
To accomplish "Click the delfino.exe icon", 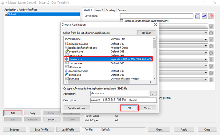I will [67, 75].
